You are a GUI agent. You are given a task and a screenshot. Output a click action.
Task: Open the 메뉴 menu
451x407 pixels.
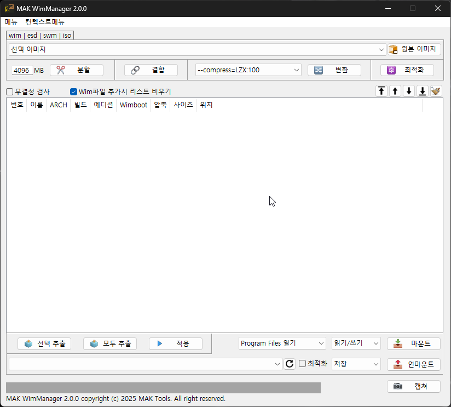(x=11, y=22)
